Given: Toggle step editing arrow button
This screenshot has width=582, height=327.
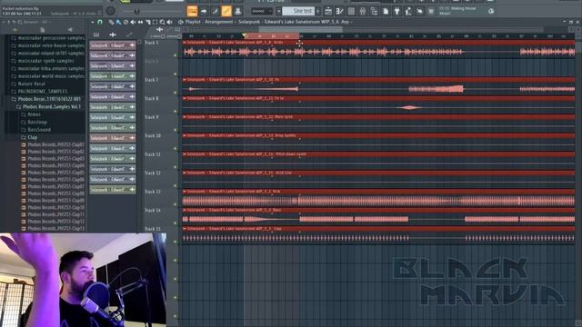Looking at the screenshot, I should click(204, 11).
